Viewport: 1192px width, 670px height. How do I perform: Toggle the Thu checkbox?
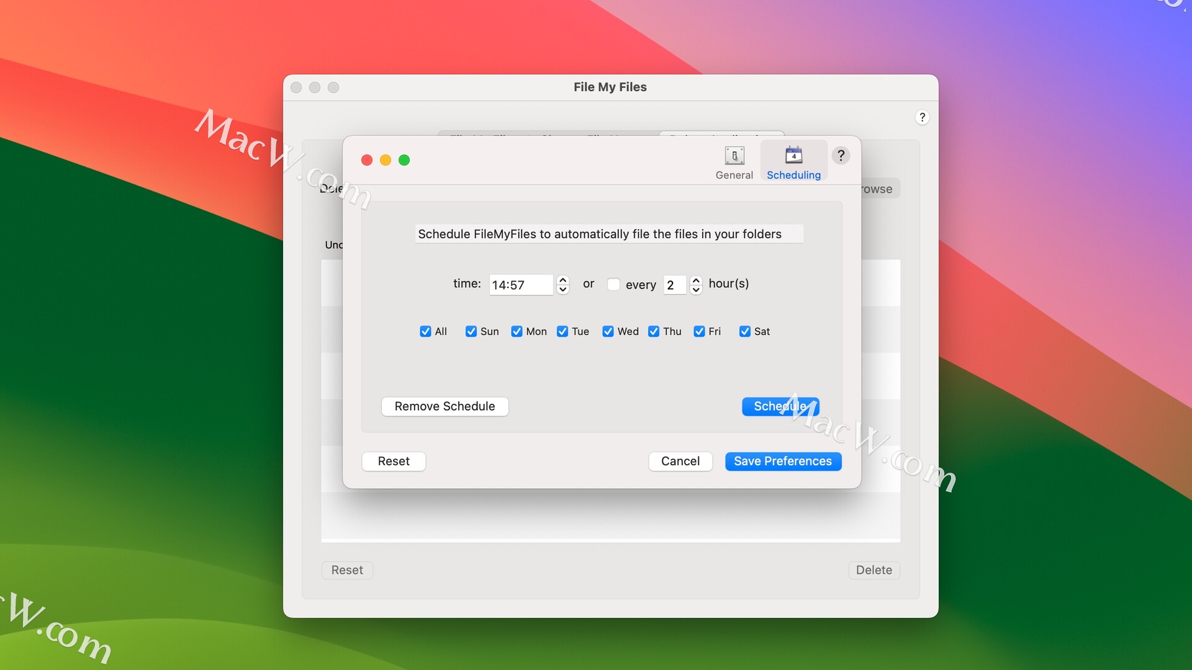click(x=654, y=331)
